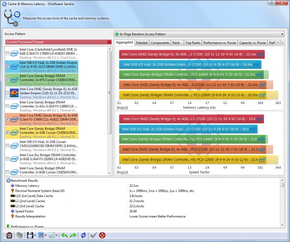Click the processor list's scroll up arrow
Viewport: 290px width, 242px height.
click(109, 49)
